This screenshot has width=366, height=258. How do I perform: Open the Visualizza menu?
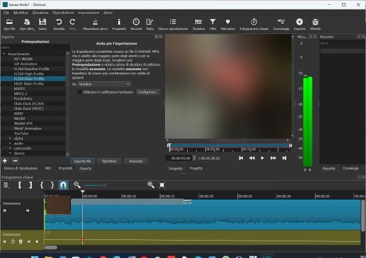[40, 13]
